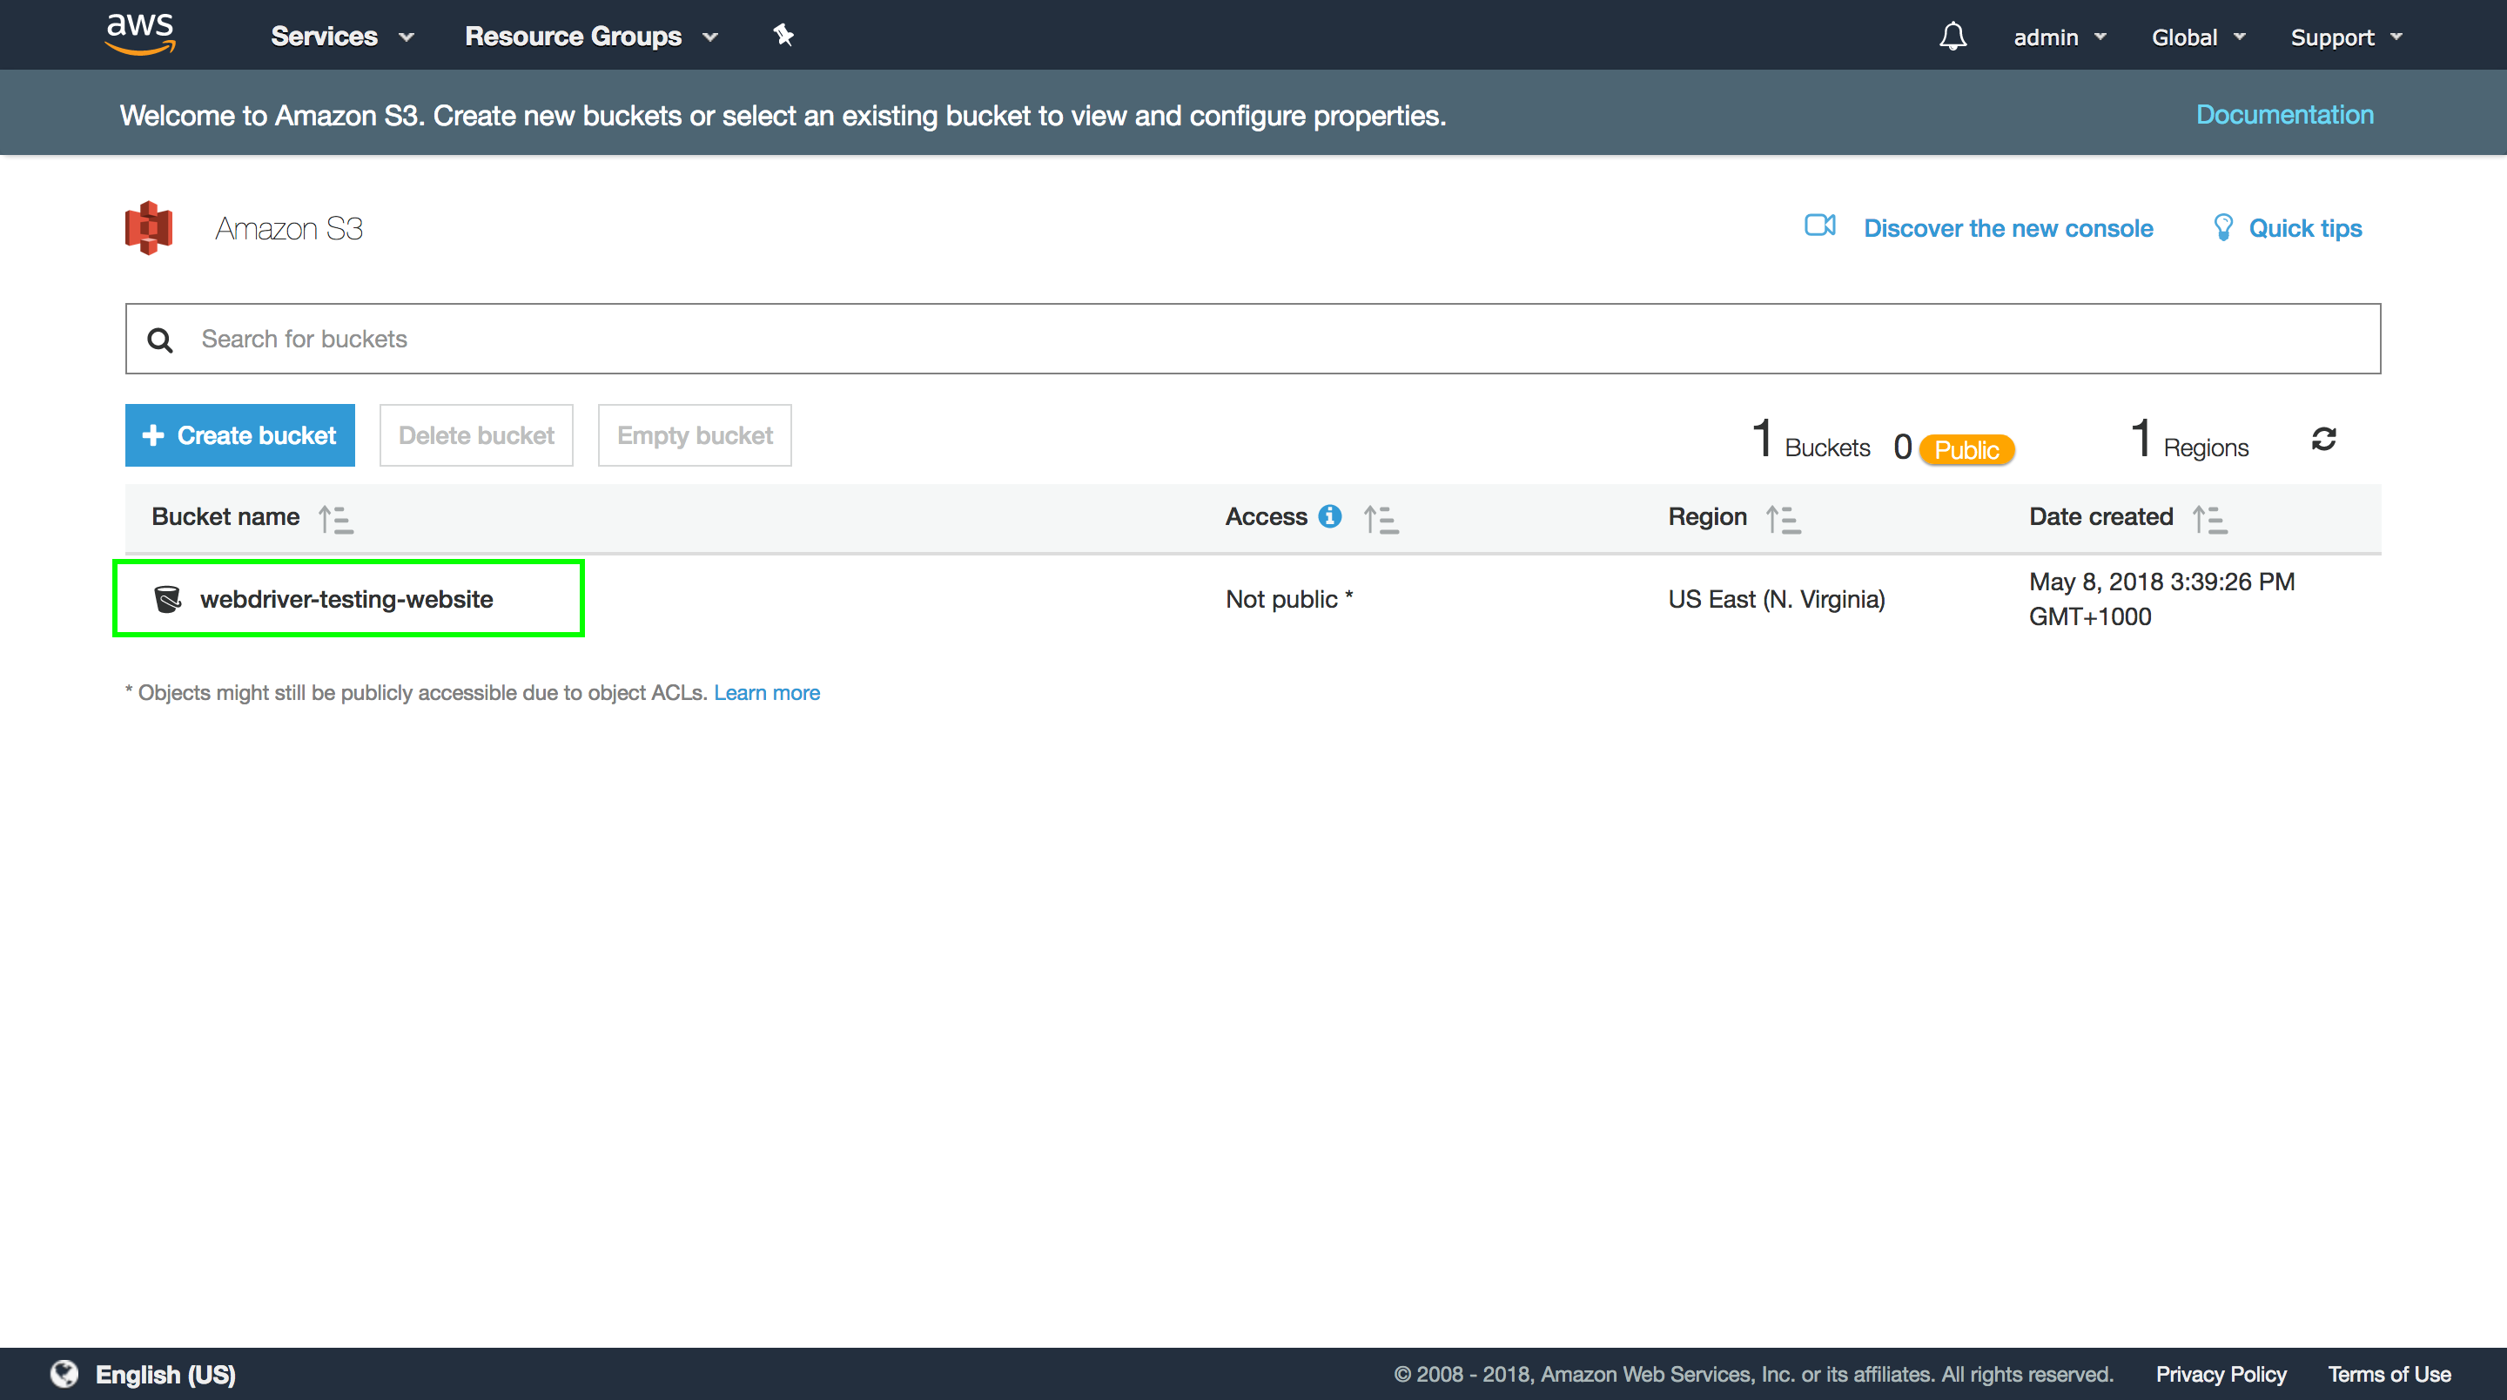This screenshot has width=2507, height=1400.
Task: Sort buckets by Region sort icon
Action: pos(1783,519)
